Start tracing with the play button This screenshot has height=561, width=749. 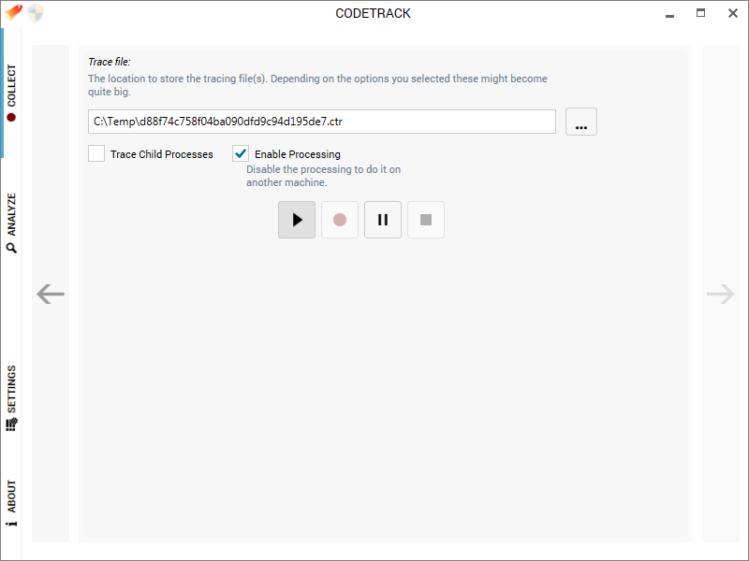pos(297,220)
